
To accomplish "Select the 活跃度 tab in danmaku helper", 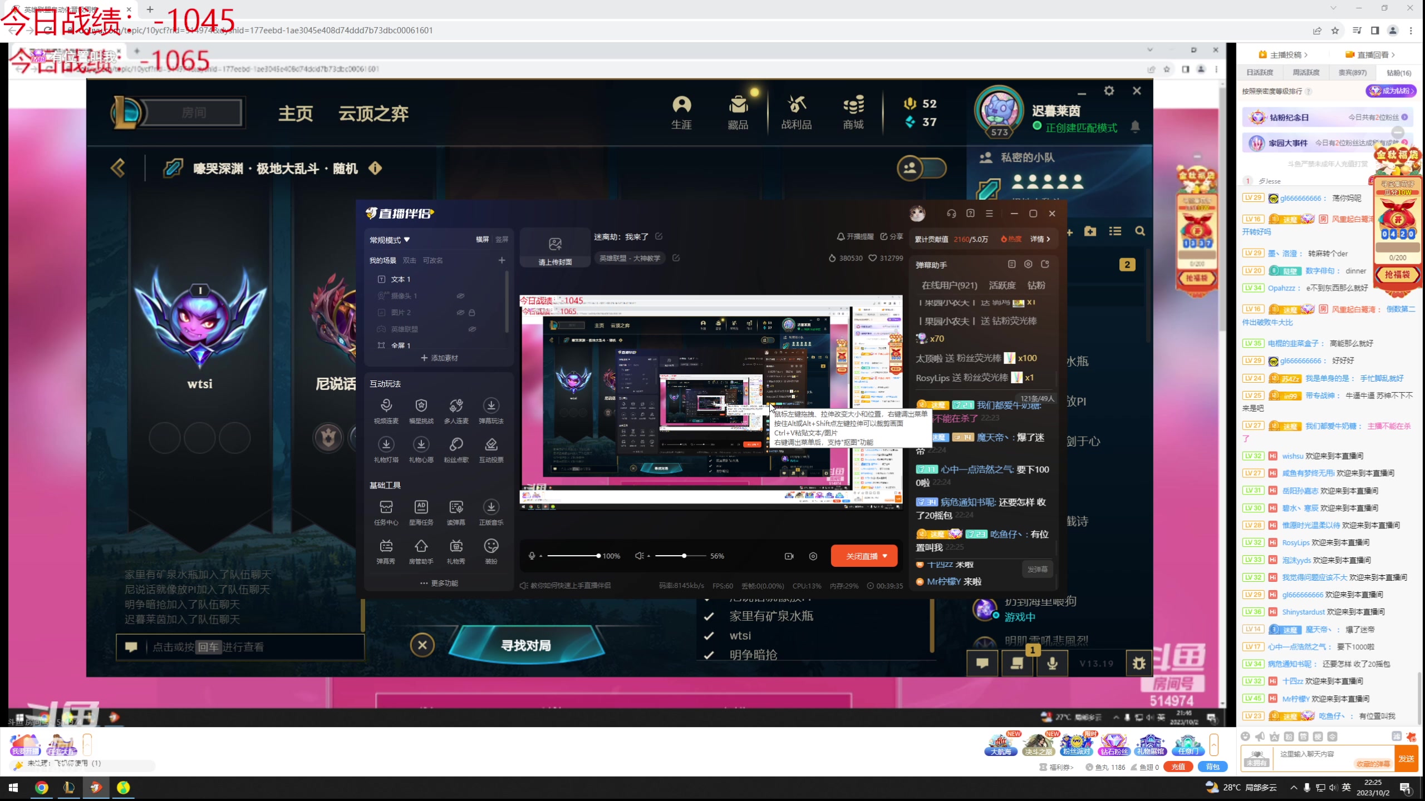I will click(x=1002, y=285).
